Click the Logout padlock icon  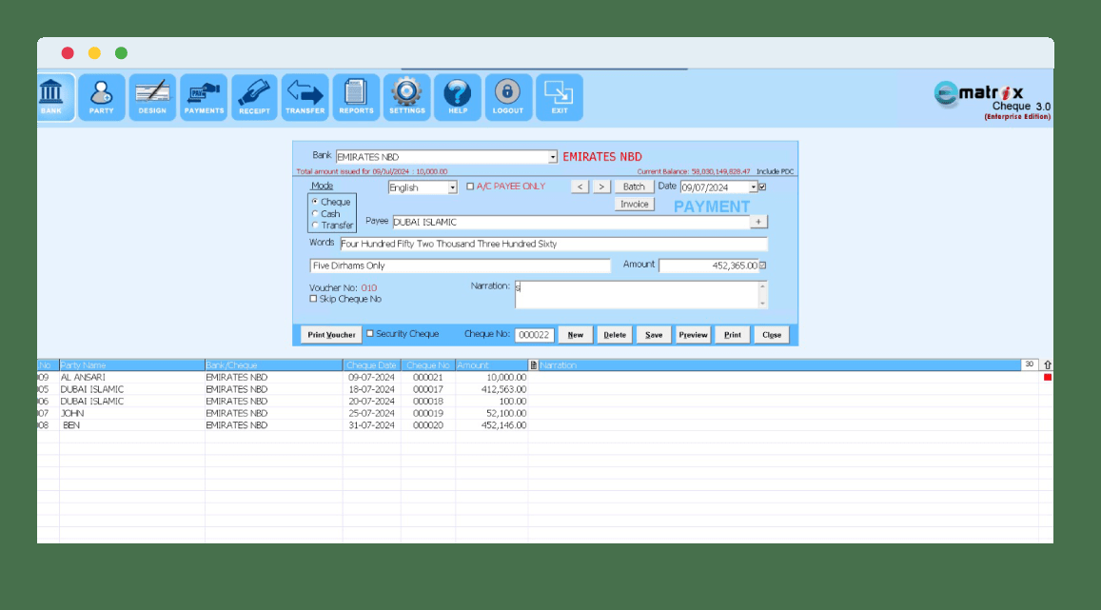[508, 97]
